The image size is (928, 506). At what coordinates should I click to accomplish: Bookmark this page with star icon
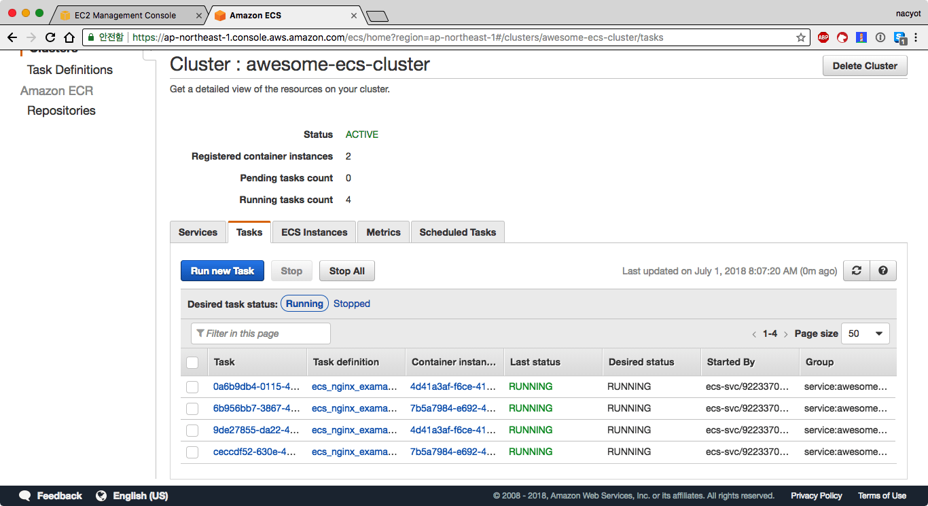[801, 37]
